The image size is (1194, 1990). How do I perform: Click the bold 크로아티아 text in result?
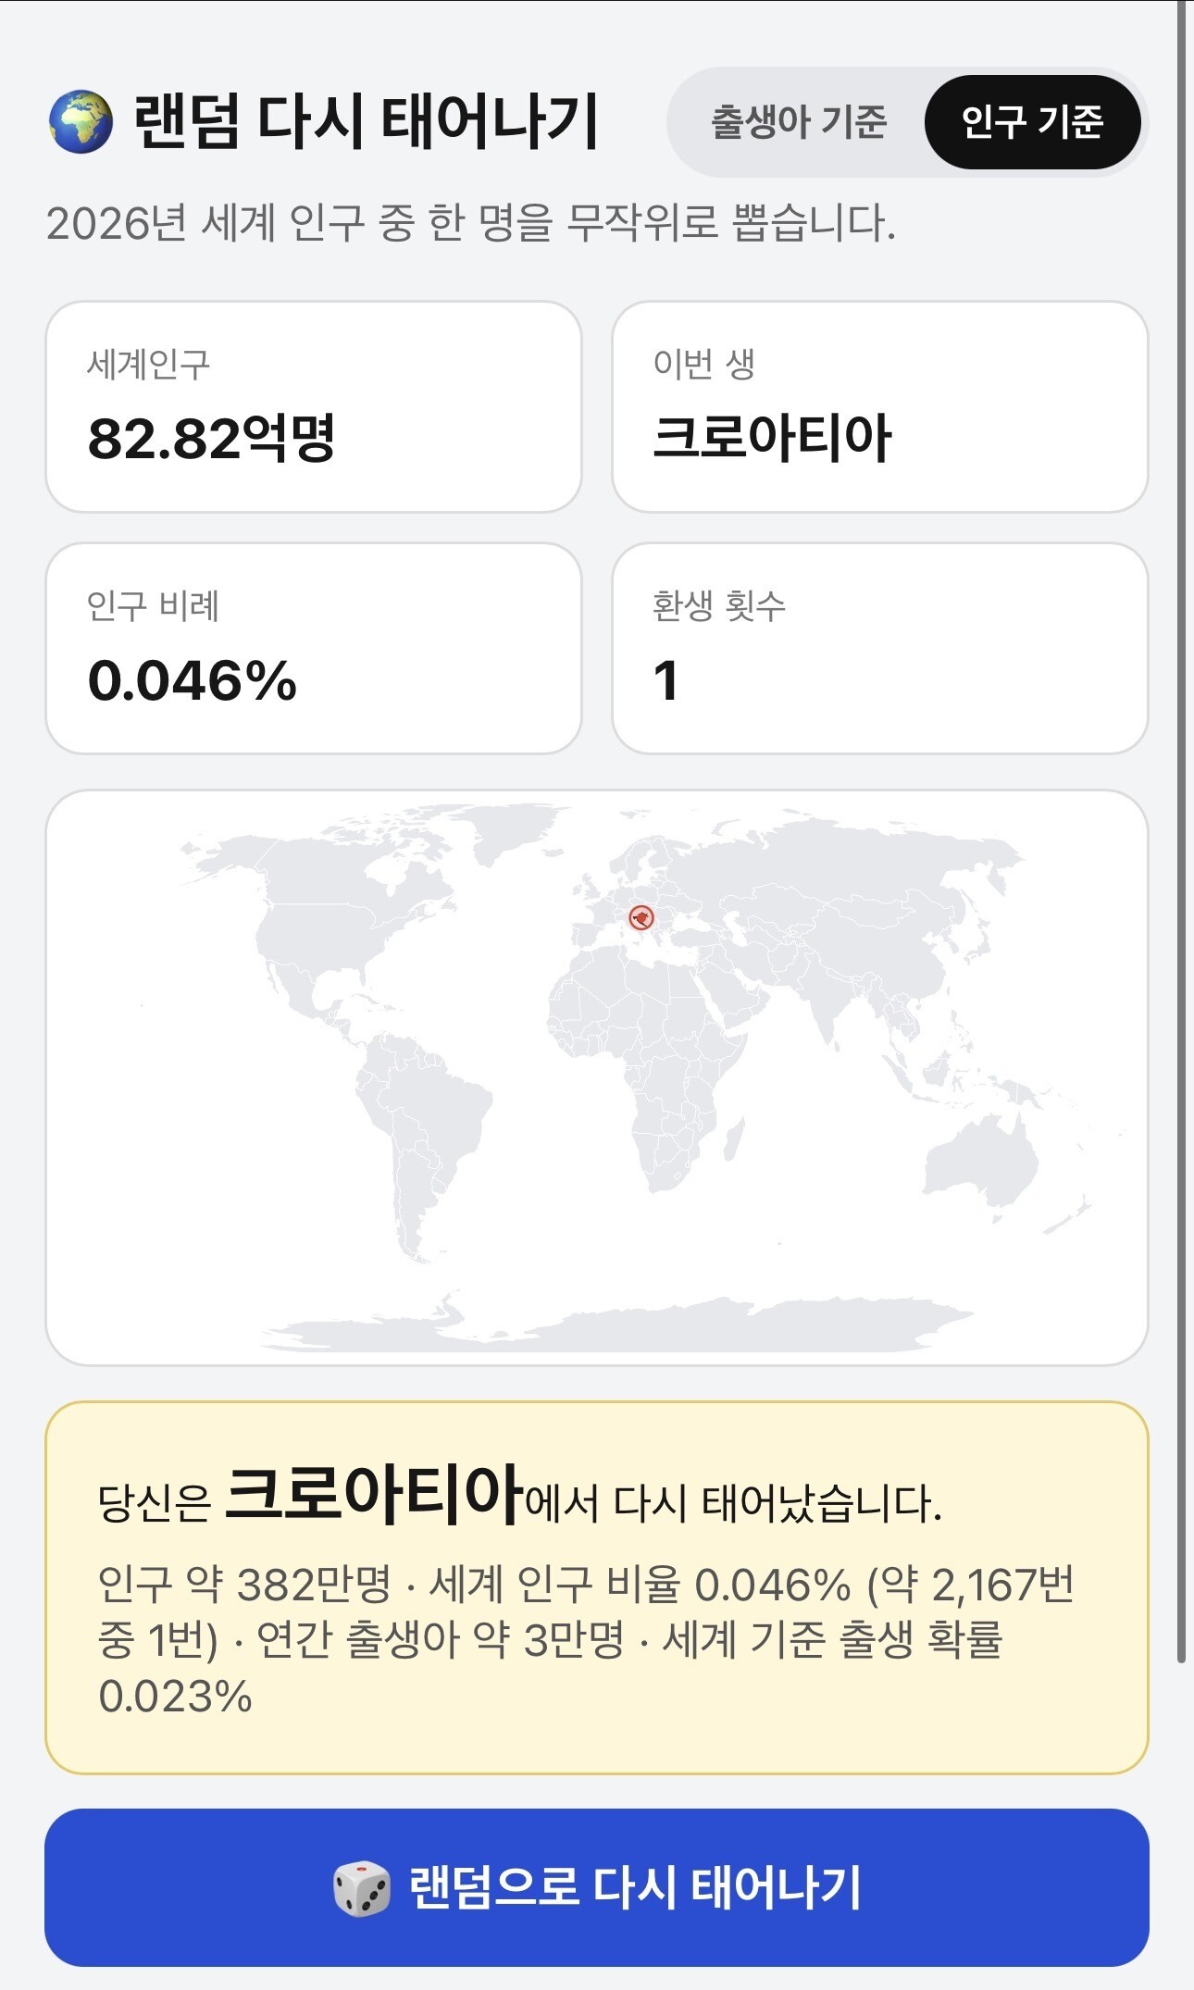tap(373, 1495)
